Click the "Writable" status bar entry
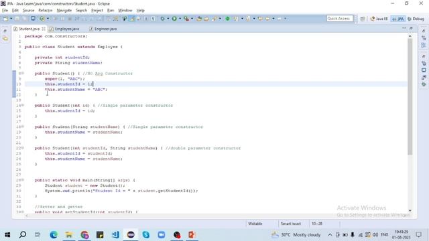 [255, 224]
